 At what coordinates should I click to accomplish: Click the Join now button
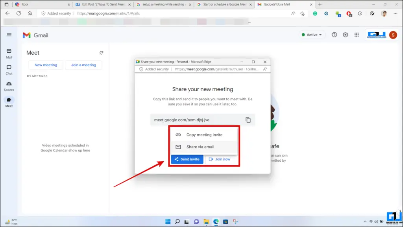pyautogui.click(x=220, y=159)
